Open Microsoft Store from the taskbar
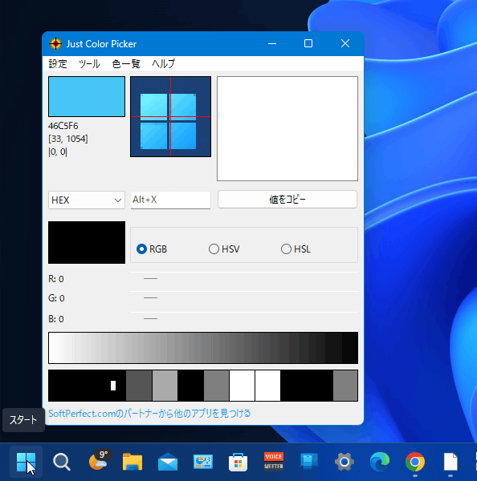The width and height of the screenshot is (477, 481). [238, 462]
